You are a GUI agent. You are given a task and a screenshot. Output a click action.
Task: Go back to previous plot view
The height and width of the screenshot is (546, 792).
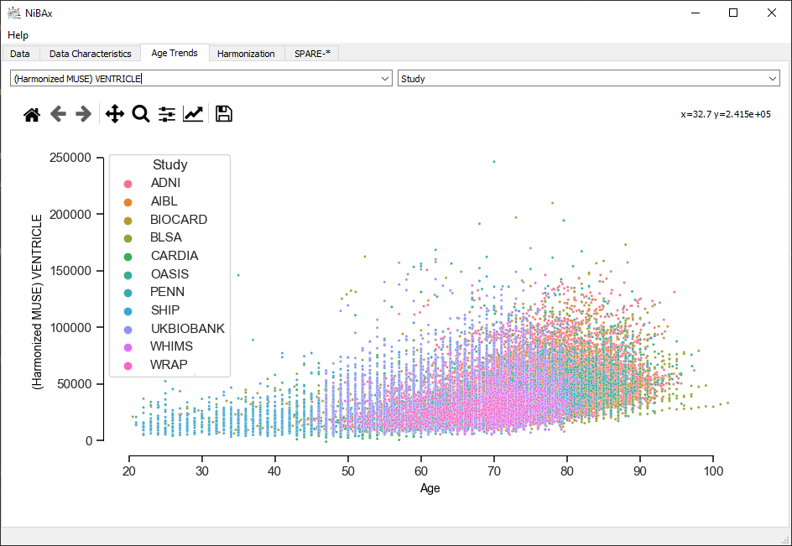click(x=58, y=114)
